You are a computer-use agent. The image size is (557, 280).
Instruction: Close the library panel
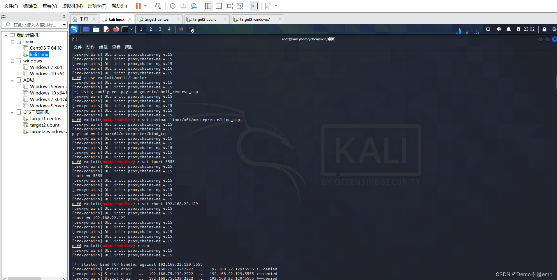coord(64,17)
